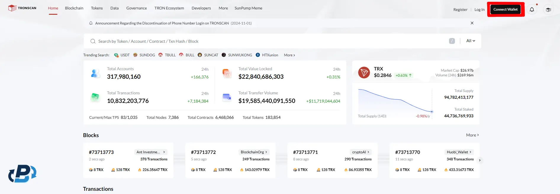Click the Total Nodes 7,386 value

pyautogui.click(x=173, y=117)
